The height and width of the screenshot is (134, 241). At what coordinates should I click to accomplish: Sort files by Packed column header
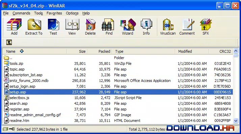coord(100,51)
